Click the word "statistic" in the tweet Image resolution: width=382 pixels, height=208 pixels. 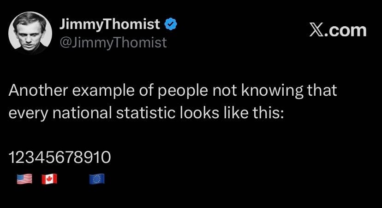pyautogui.click(x=146, y=113)
